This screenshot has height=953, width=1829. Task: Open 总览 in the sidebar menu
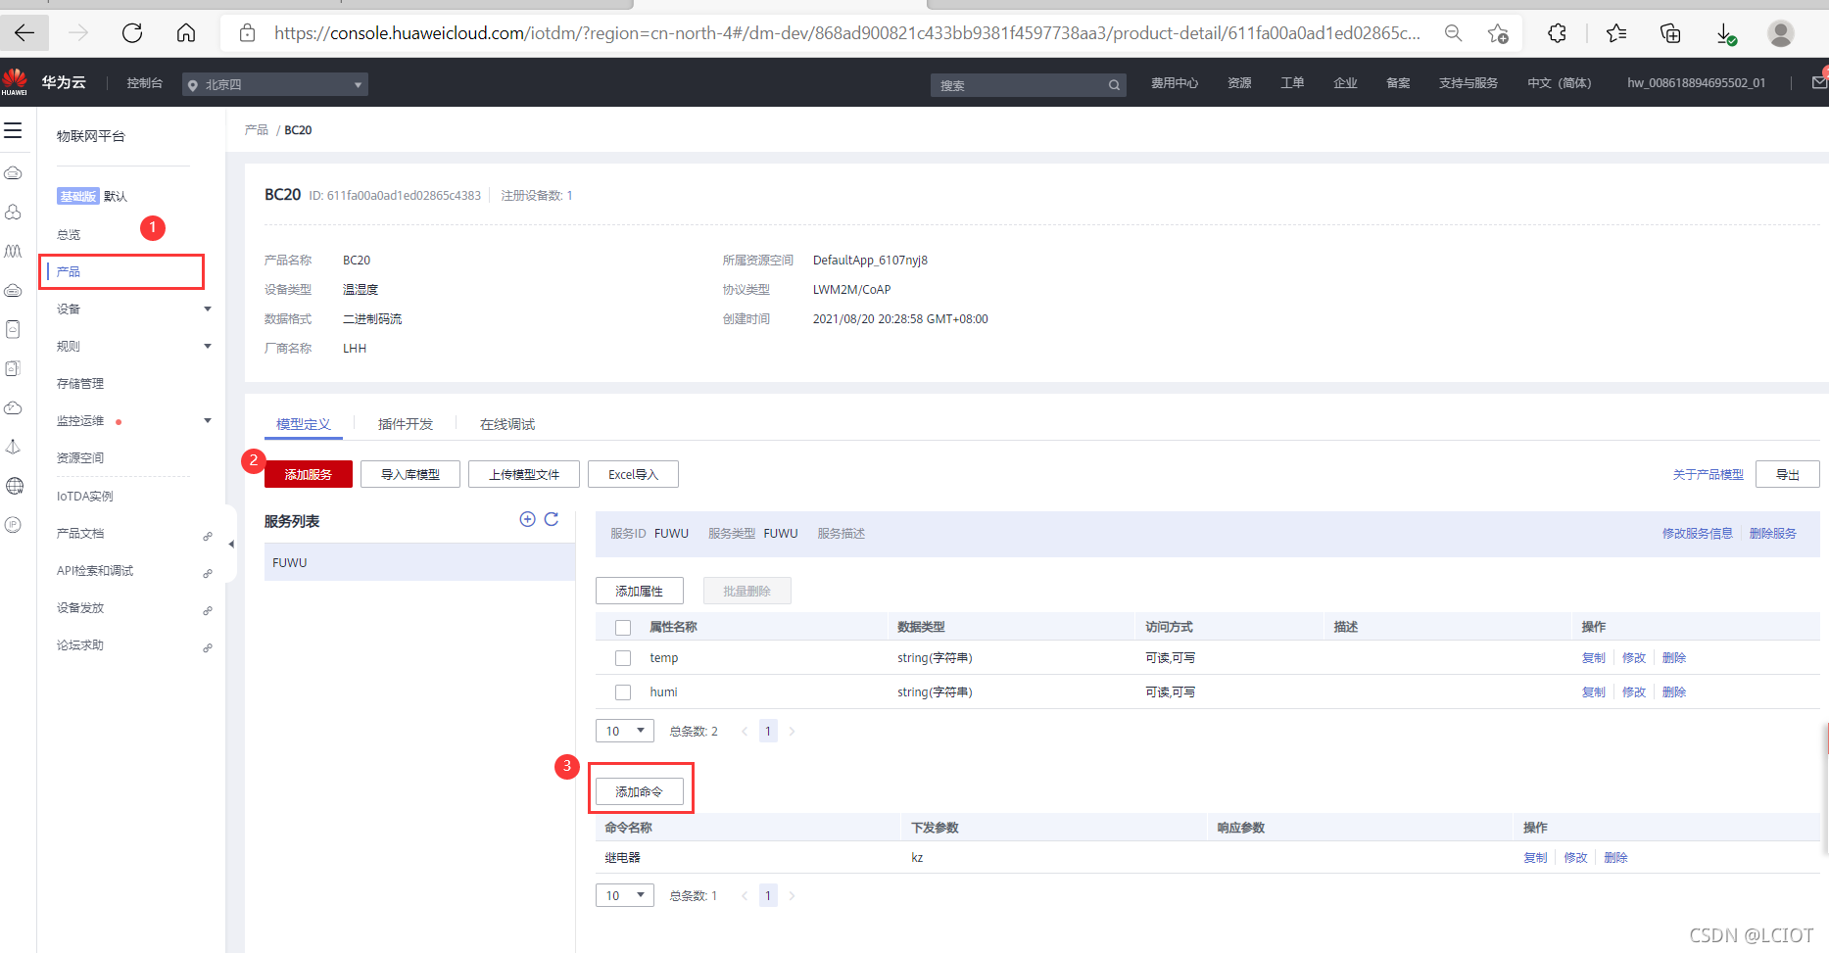69,235
